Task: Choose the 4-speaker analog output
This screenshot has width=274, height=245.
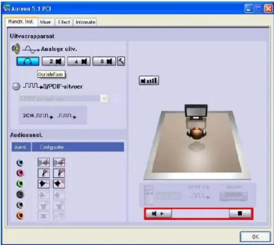Action: 79,61
